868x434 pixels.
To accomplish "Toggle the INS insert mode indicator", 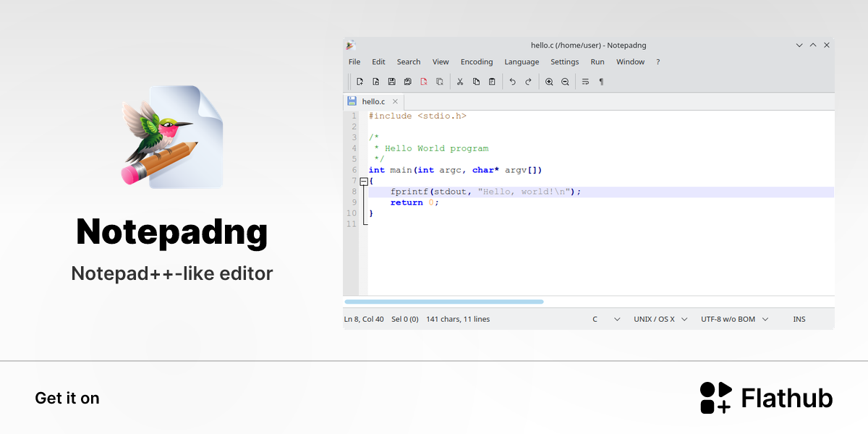I will tap(799, 319).
